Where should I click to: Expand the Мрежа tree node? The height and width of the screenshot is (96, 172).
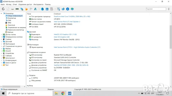point(1,49)
